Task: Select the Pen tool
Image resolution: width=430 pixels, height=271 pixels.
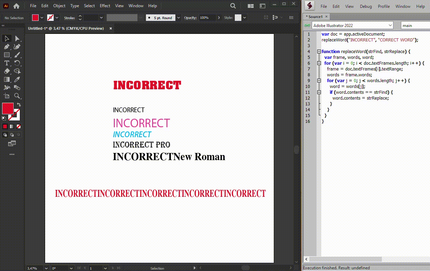Action: (6, 47)
